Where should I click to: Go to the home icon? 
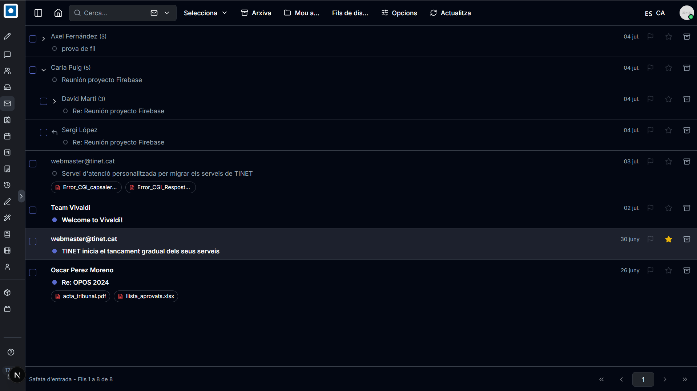(x=58, y=13)
